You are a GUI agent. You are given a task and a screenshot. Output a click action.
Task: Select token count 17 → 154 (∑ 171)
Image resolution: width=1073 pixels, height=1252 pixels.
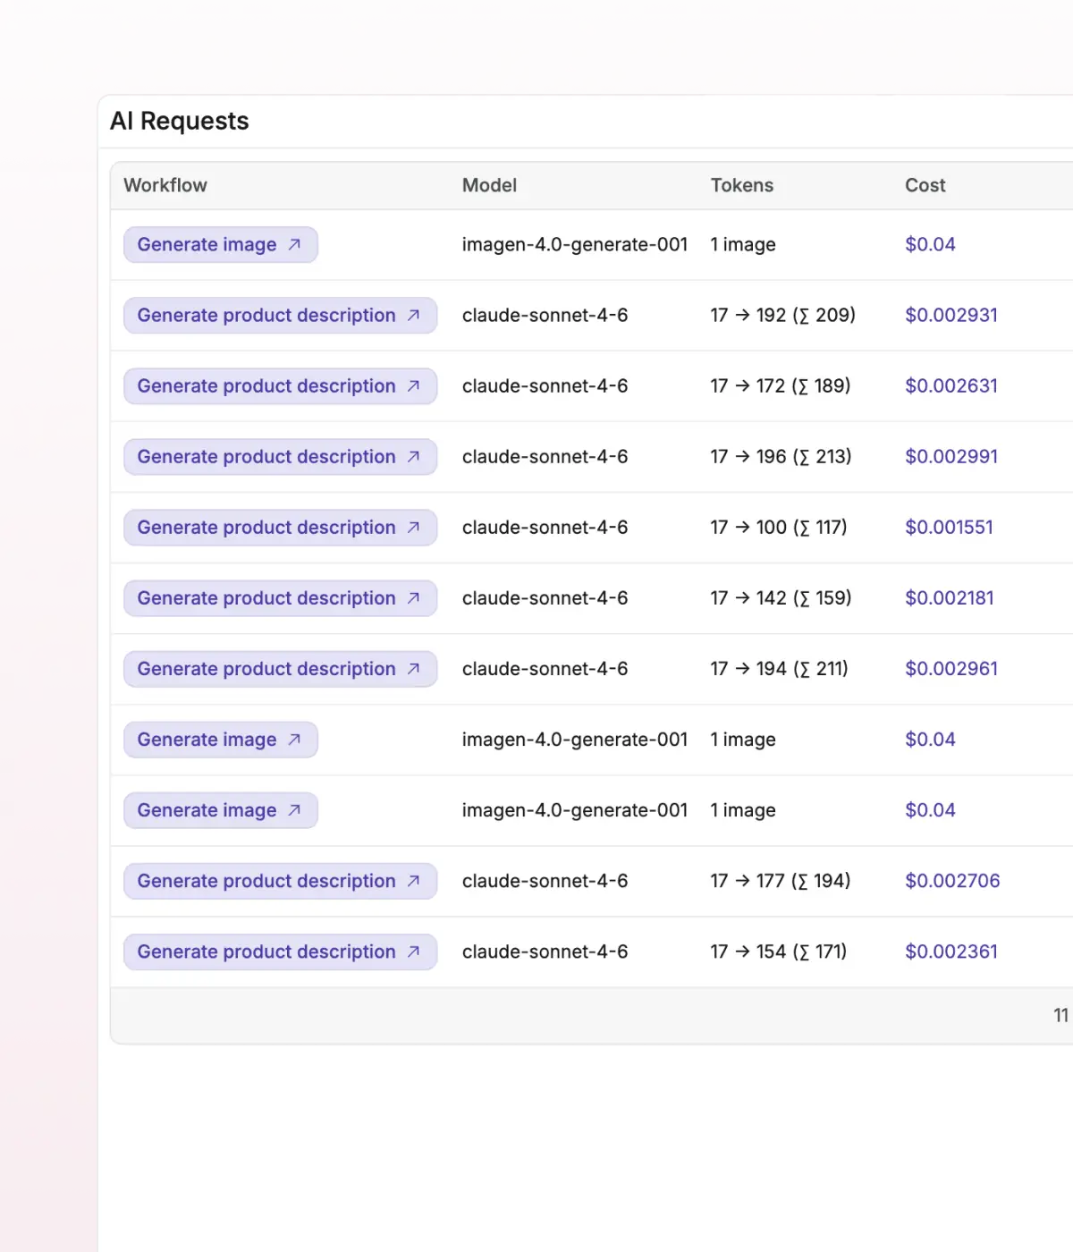click(779, 952)
